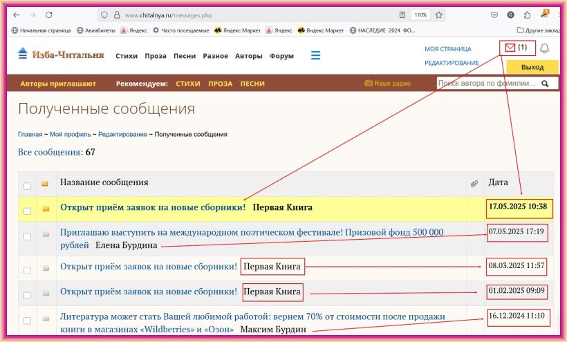The height and width of the screenshot is (342, 567).
Task: Open the Авторы menu item
Action: coord(248,56)
